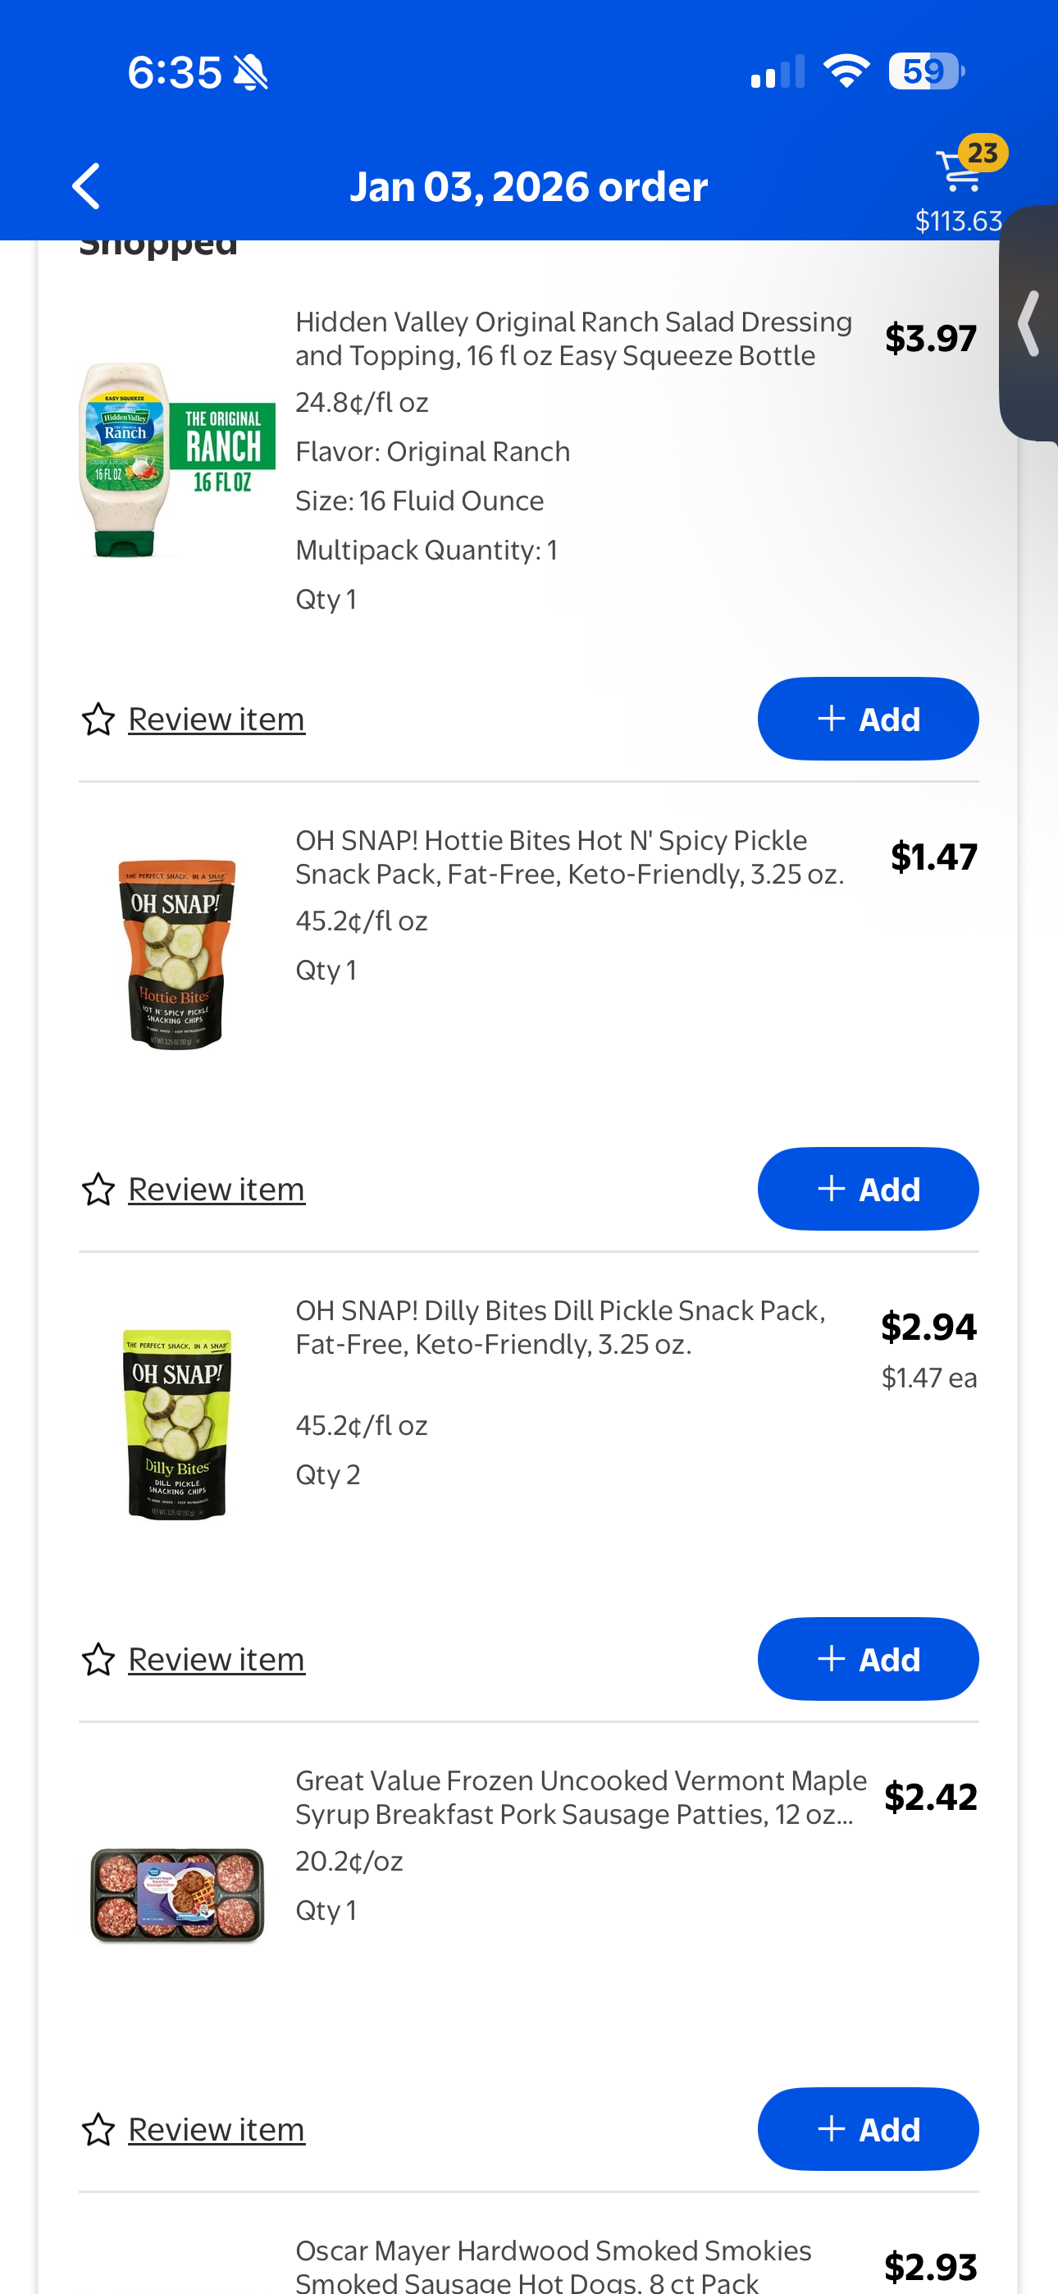
Task: Open Hidden Valley Ranch product image
Action: tap(176, 459)
